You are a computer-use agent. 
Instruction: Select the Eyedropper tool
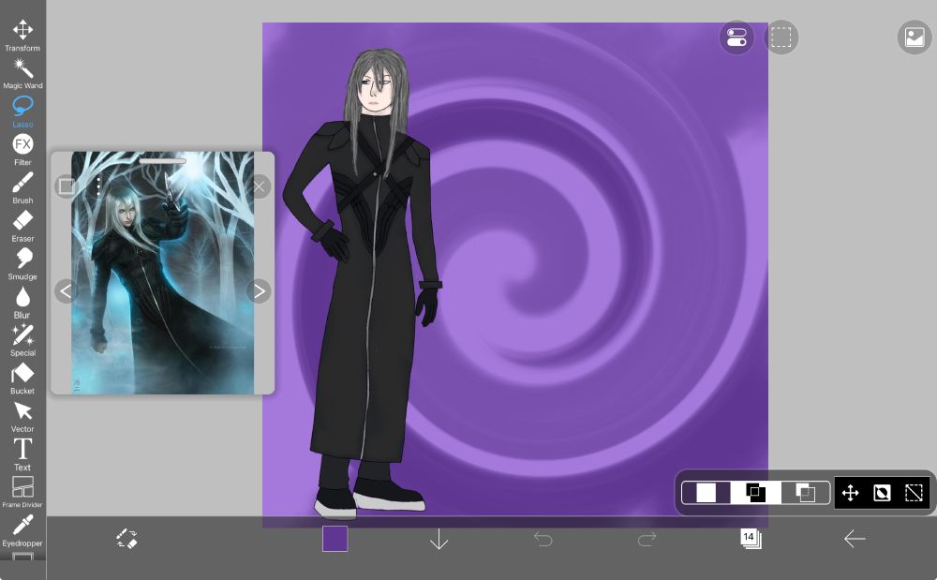coord(22,531)
